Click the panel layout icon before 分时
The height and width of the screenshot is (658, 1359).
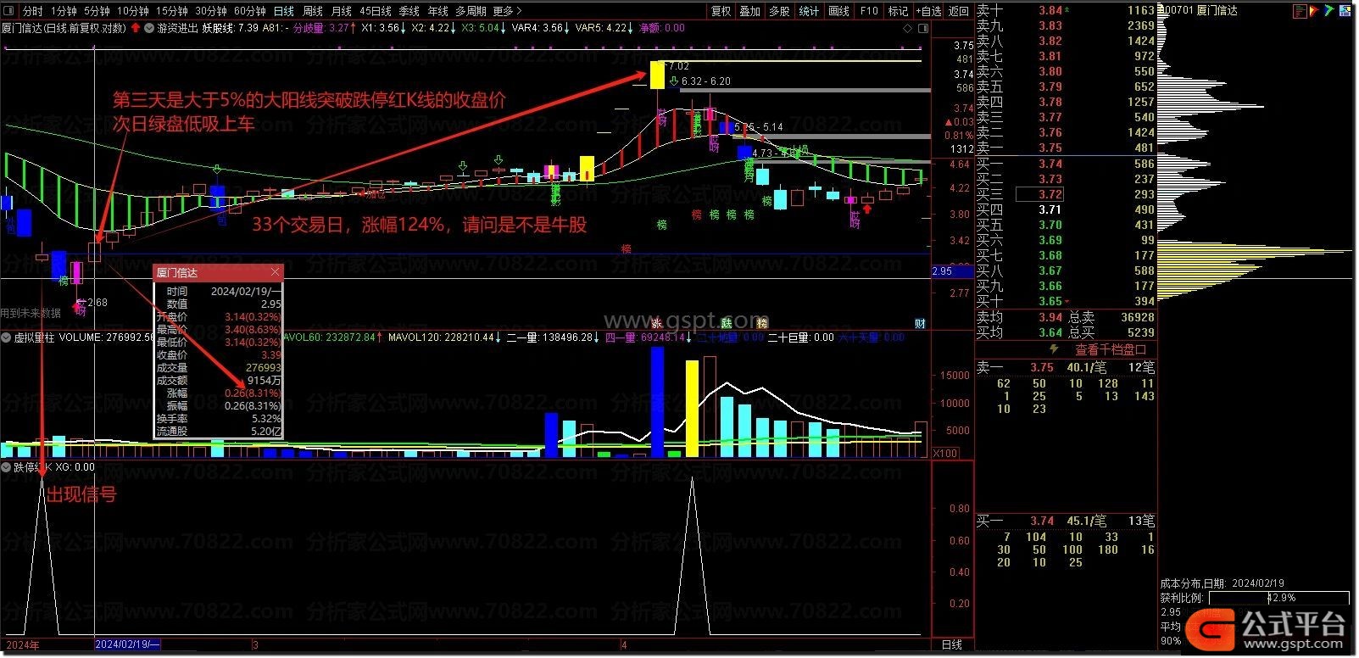(10, 11)
